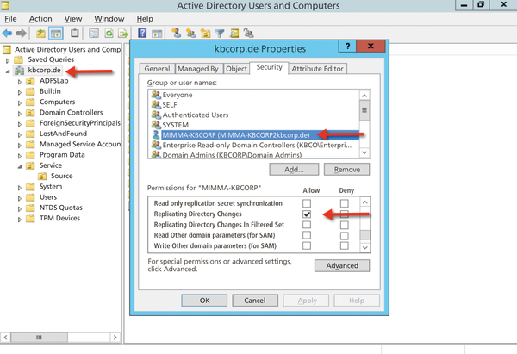Click the Up one level folder icon

(x=40, y=33)
